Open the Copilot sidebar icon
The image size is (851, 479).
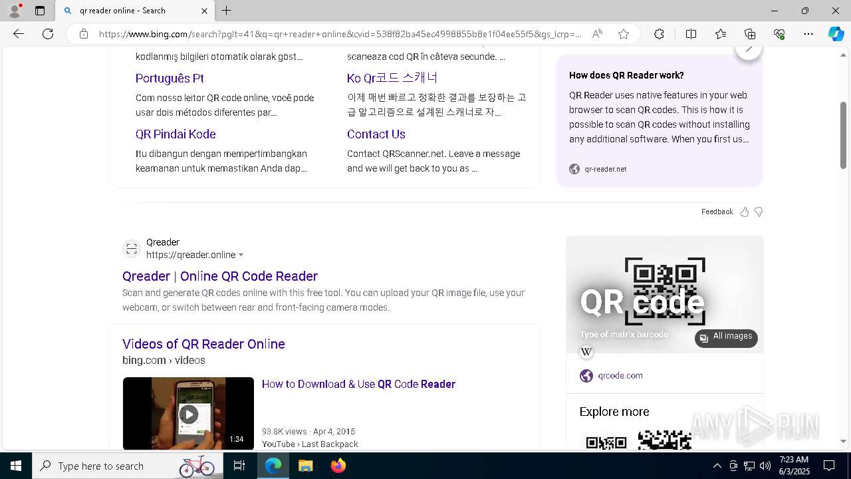(836, 34)
